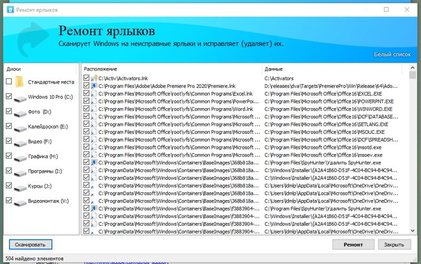Click the EXCEL.EXE target path
Image resolution: width=421 pixels, height=264 pixels.
pyautogui.click(x=323, y=94)
